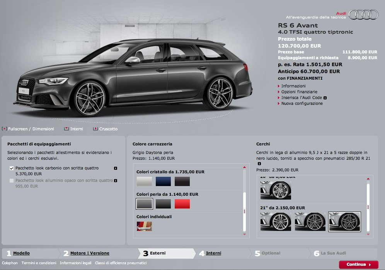
Task: Click the red Continua button
Action: click(x=358, y=265)
